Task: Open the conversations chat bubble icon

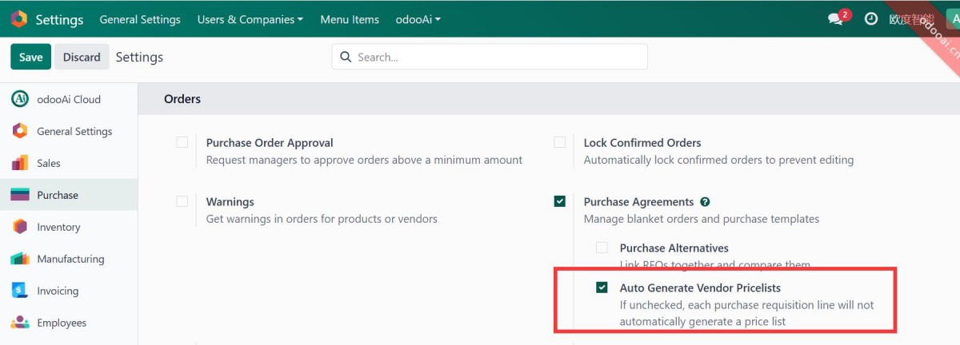Action: coord(836,19)
